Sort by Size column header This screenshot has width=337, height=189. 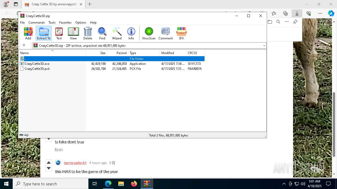coord(97,53)
